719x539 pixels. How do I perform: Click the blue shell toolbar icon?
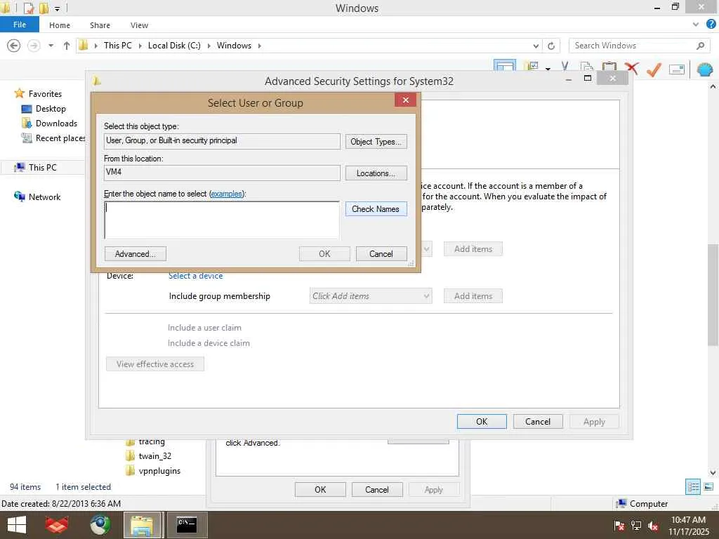(704, 69)
